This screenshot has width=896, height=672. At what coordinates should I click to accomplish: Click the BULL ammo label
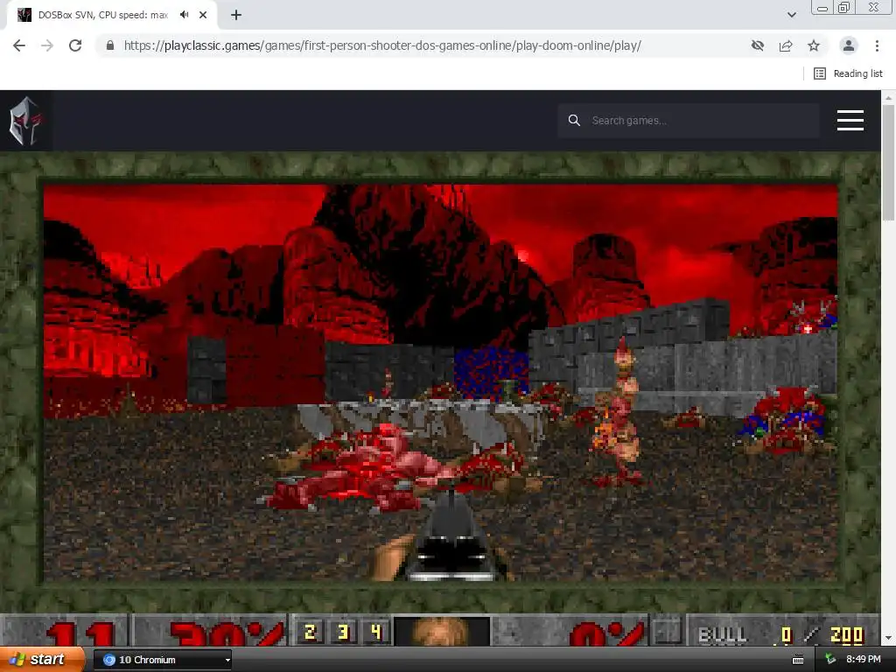(723, 635)
